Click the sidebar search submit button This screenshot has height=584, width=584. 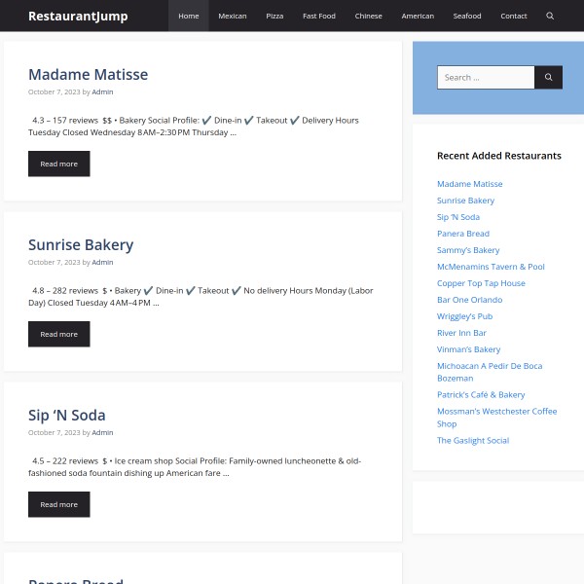pos(548,77)
